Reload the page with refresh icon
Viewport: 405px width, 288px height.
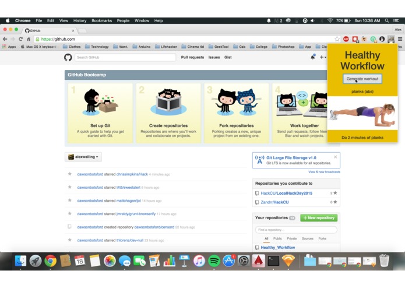point(20,39)
